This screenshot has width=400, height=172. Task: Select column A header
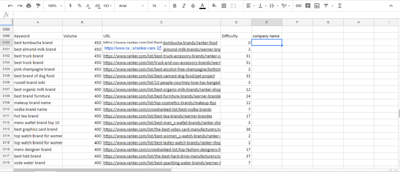click(x=38, y=22)
